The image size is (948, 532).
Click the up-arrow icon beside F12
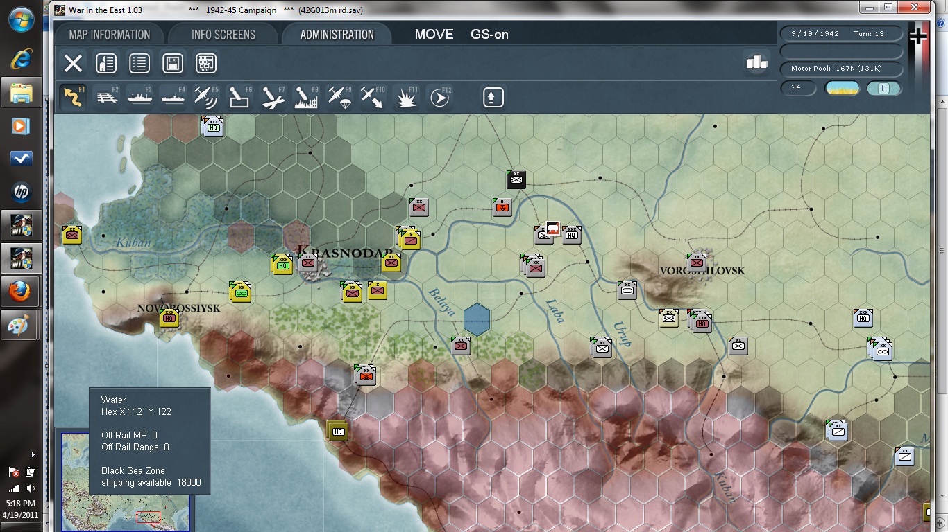[493, 97]
